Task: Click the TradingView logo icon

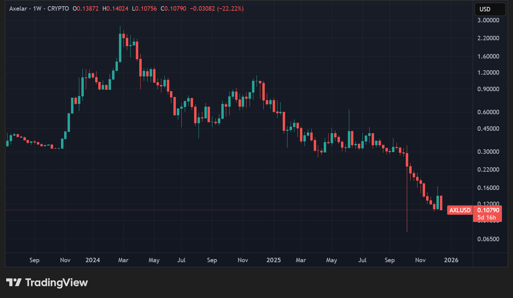Action: (14, 283)
